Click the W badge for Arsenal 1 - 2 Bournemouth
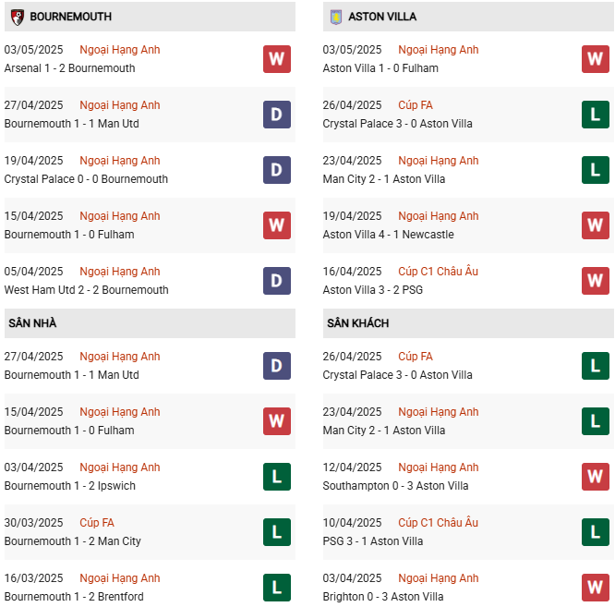 pyautogui.click(x=276, y=59)
